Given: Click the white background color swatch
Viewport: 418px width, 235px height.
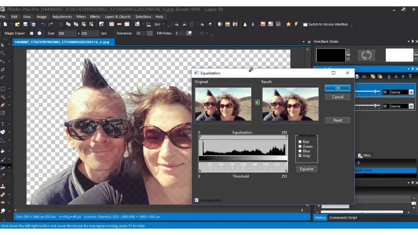Looking at the screenshot, I should [399, 55].
